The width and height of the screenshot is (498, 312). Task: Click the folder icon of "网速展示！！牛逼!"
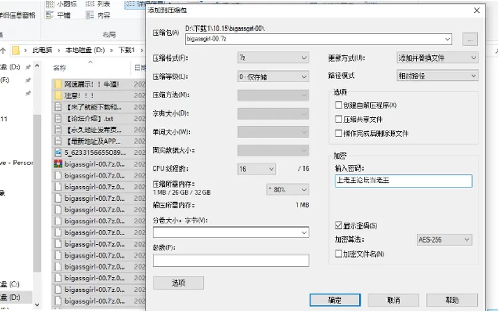pos(58,84)
